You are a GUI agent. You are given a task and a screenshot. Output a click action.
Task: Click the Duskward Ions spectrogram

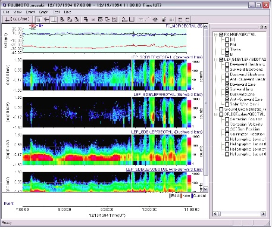pos(105,150)
